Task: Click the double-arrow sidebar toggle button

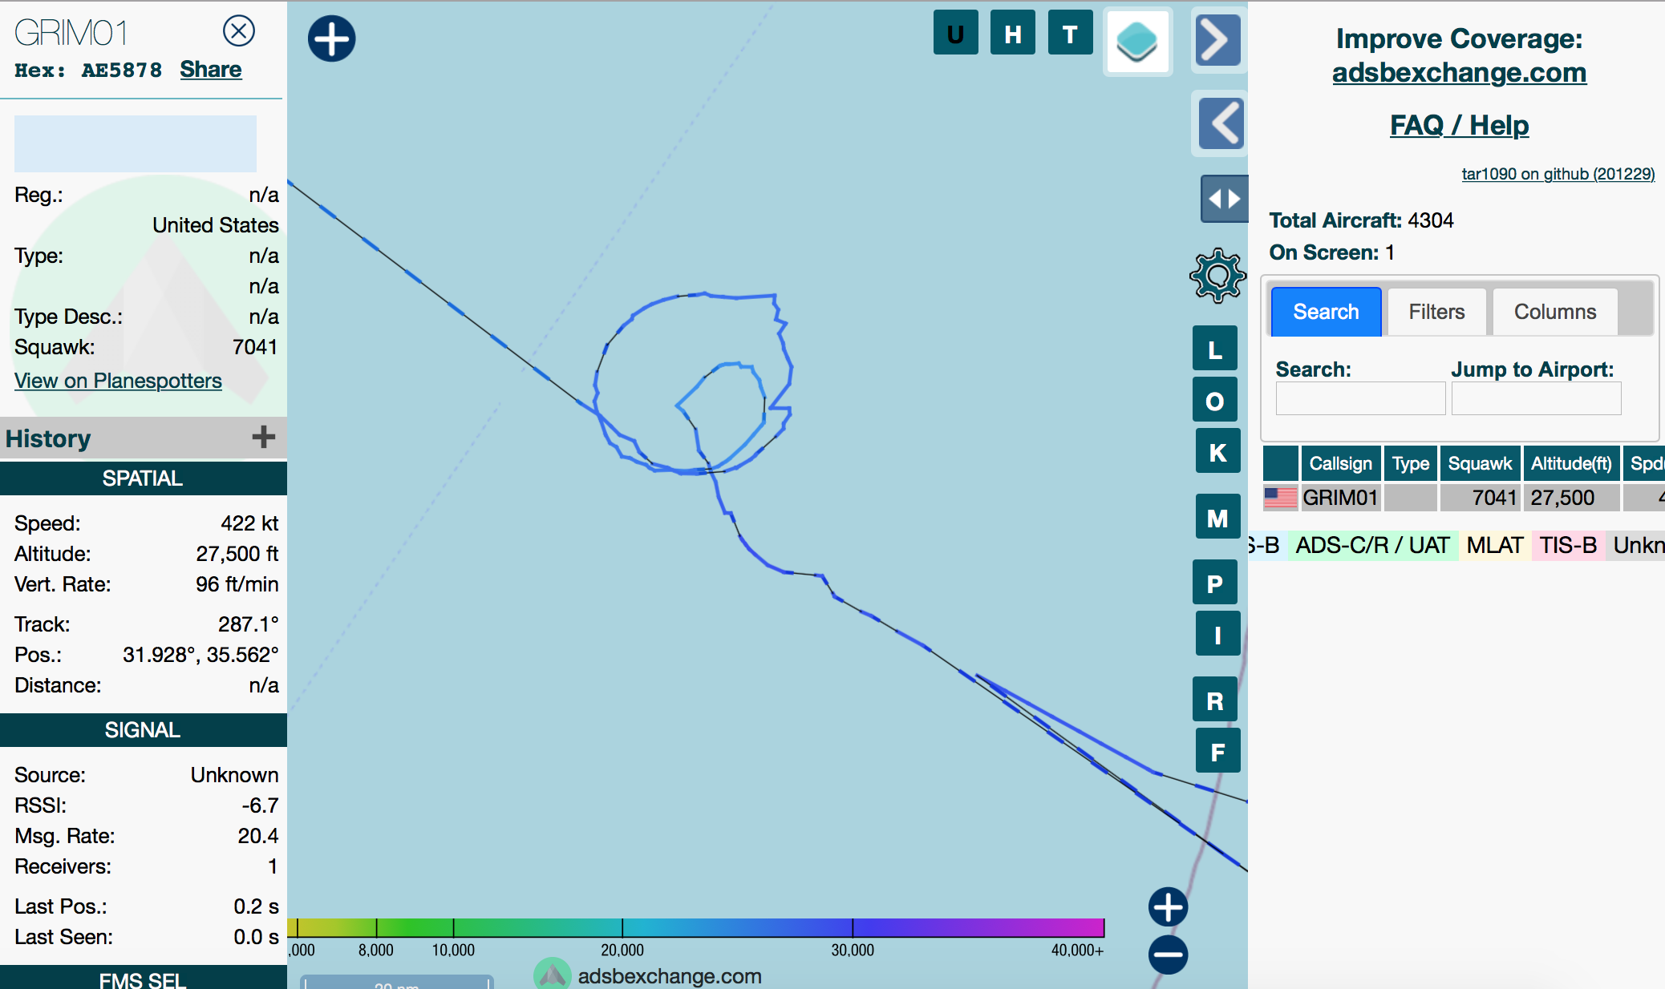Action: click(1225, 198)
